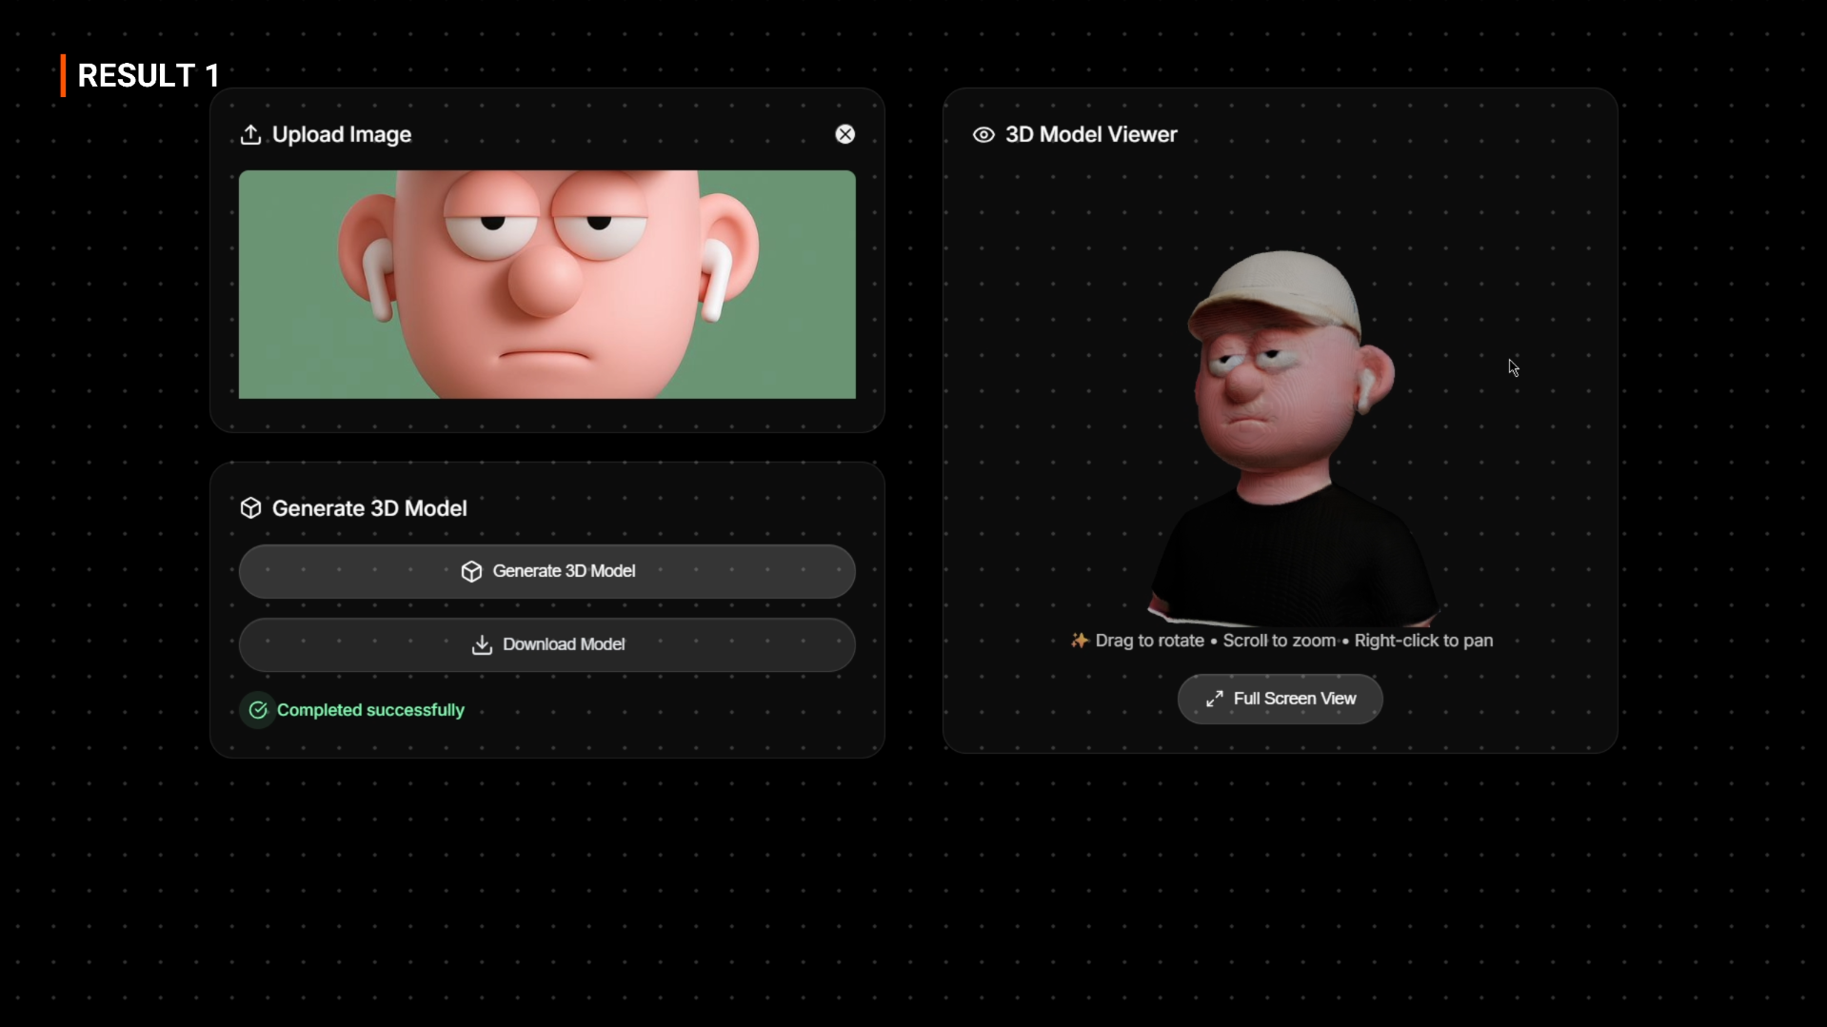
Task: Click the upload arrow icon beside Upload Image
Action: tap(250, 134)
